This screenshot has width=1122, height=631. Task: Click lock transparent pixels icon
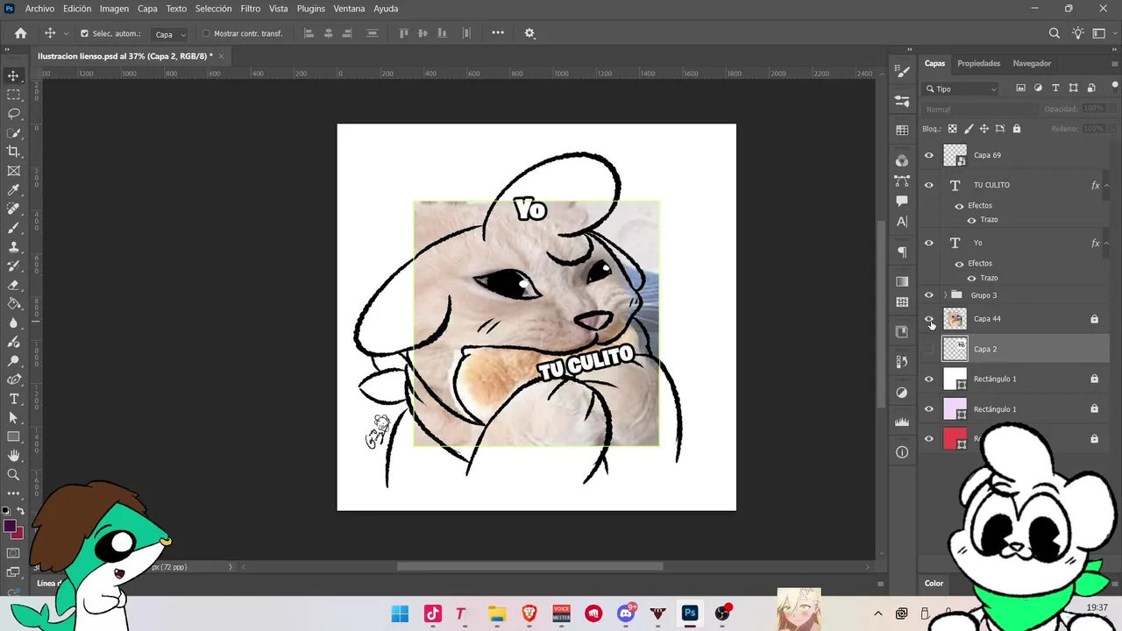click(952, 129)
